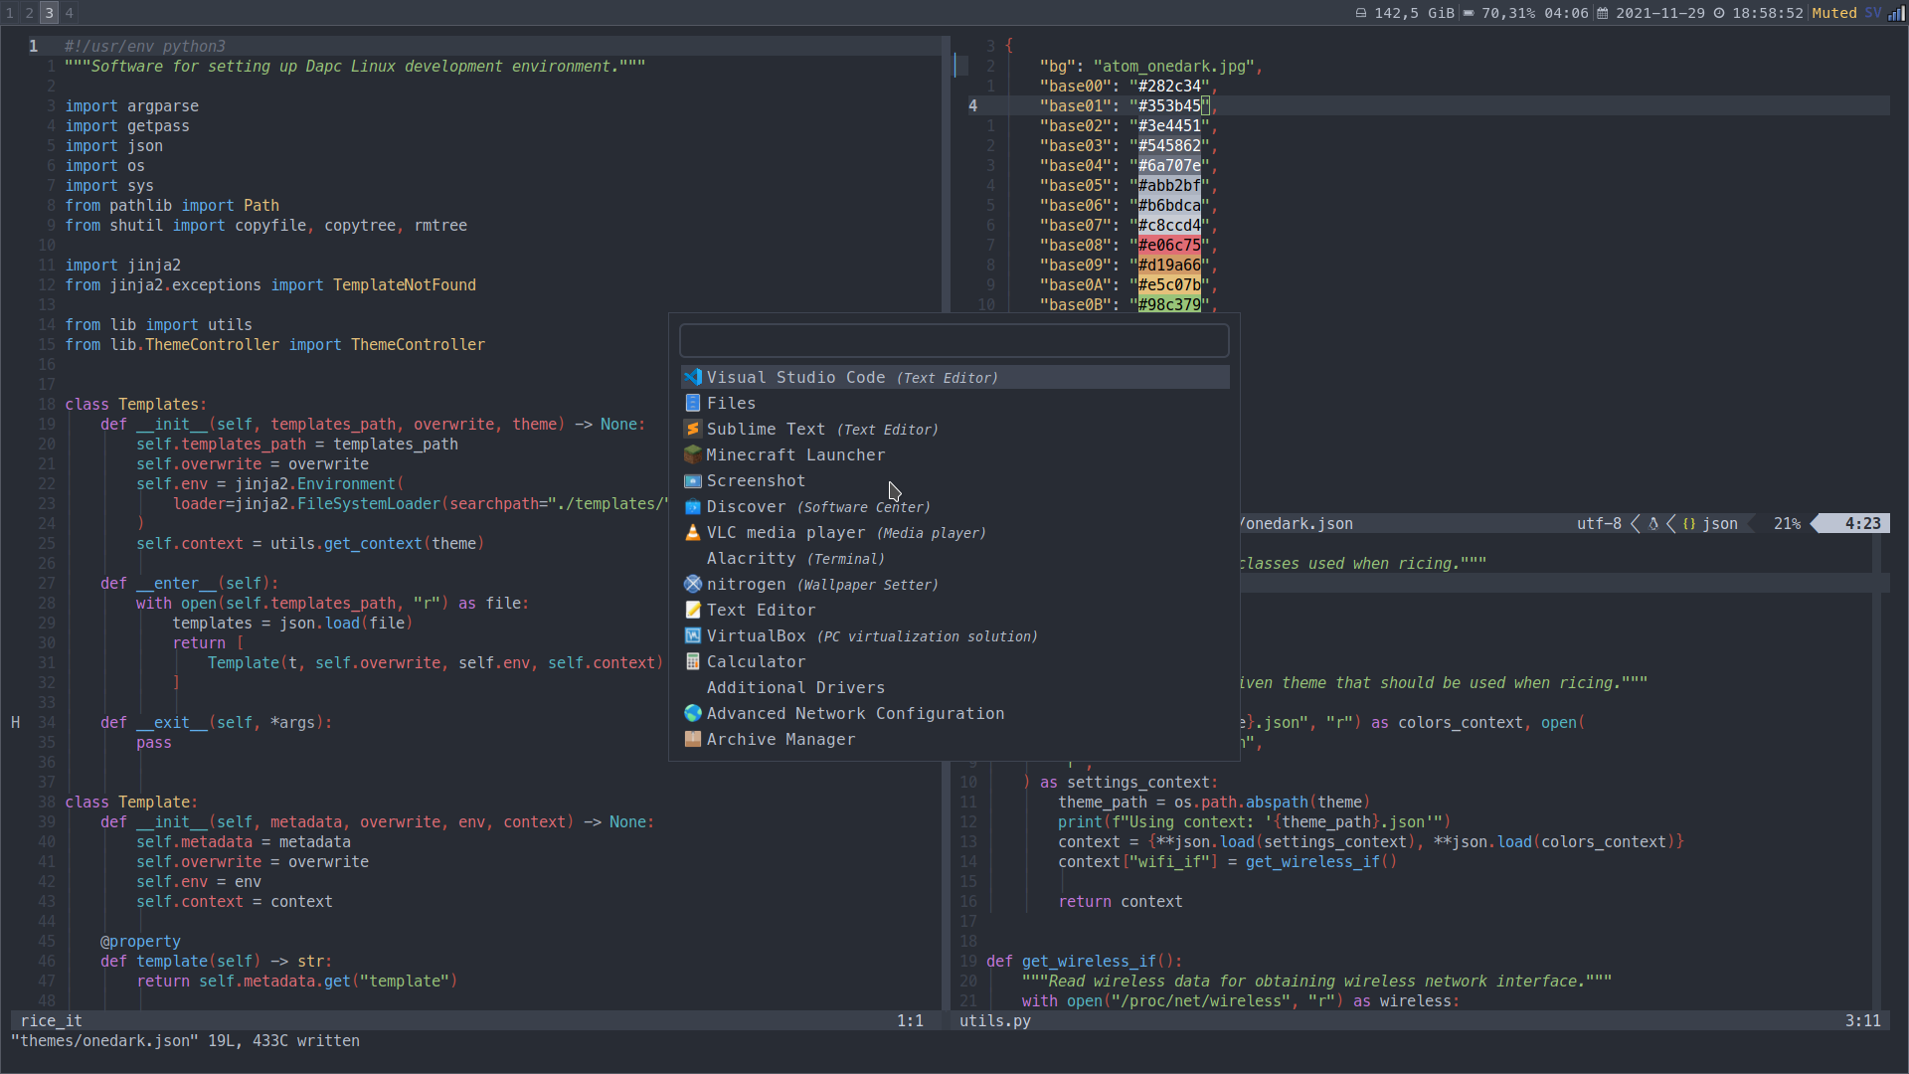Click the Sublime Text launcher icon
Viewport: 1909px width, 1074px height.
(693, 429)
